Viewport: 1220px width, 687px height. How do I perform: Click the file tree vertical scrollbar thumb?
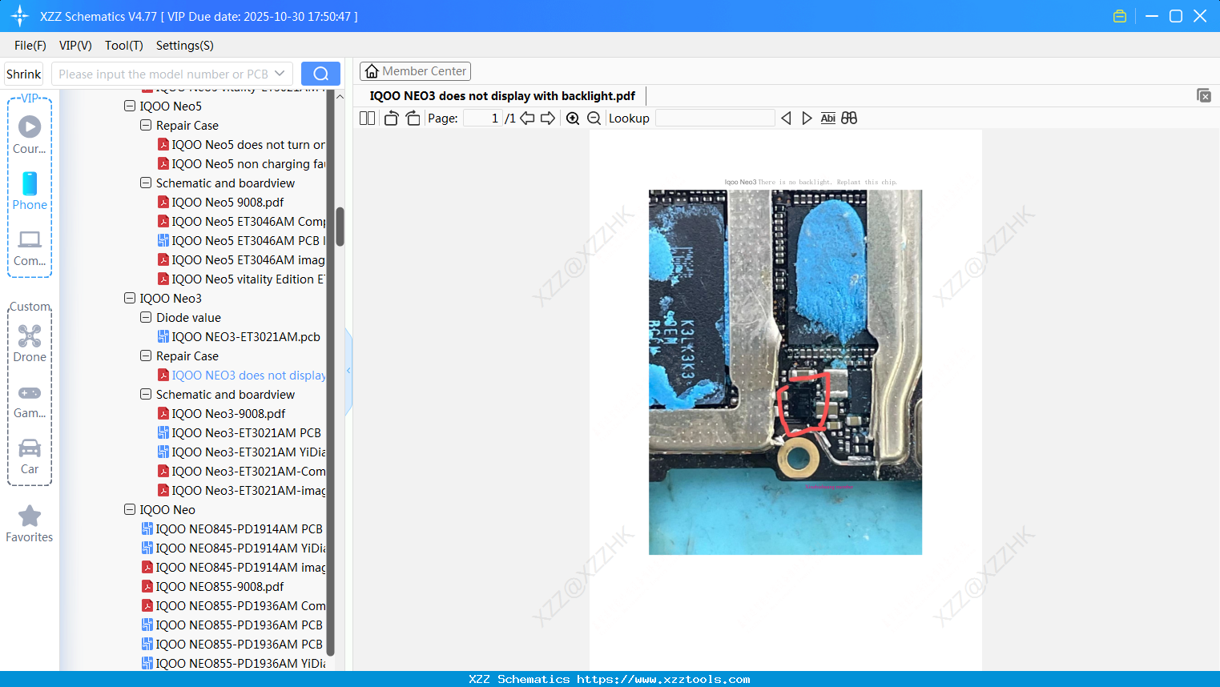click(x=340, y=227)
